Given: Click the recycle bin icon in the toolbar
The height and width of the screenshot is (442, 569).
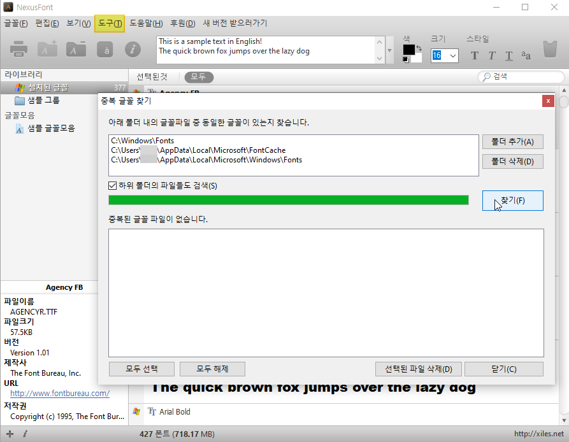Looking at the screenshot, I should point(550,49).
